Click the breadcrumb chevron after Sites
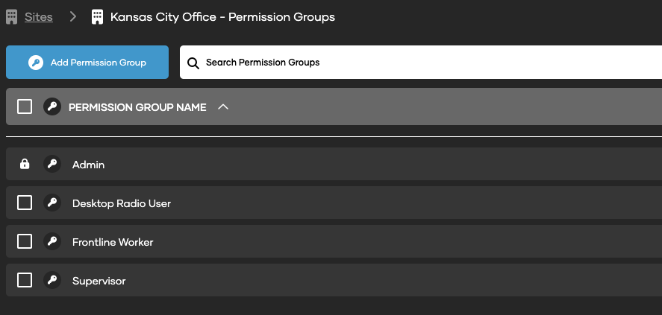 click(72, 16)
